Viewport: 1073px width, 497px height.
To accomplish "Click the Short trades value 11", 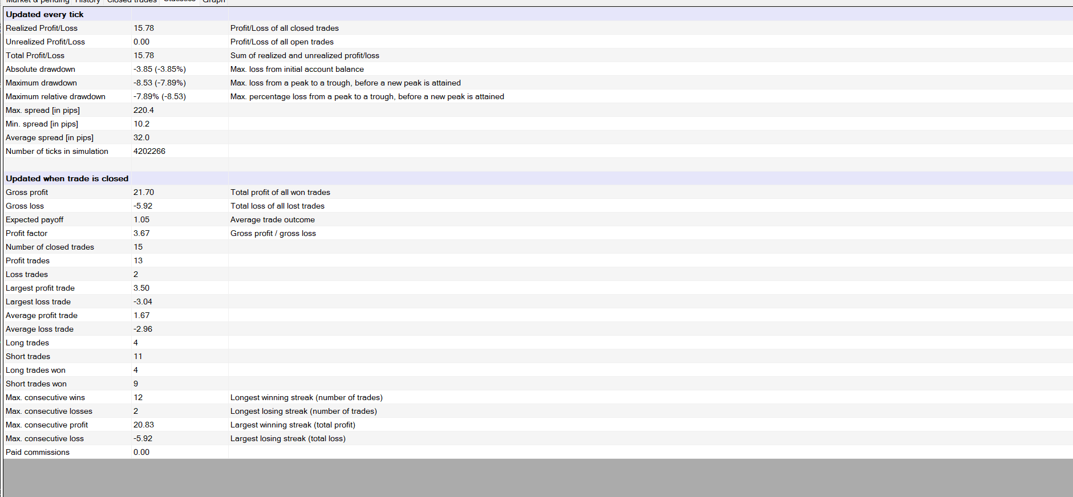I will click(x=138, y=356).
